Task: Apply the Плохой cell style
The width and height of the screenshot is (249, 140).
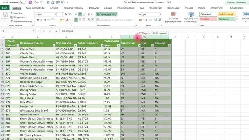Action: [x=208, y=19]
